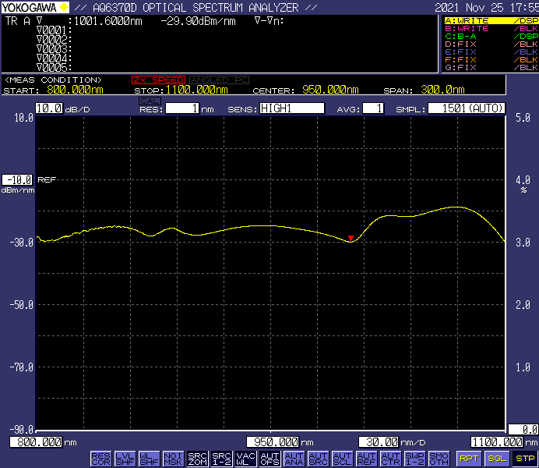The height and width of the screenshot is (468, 539).
Task: Toggle the RES COR indicator
Action: point(100,459)
